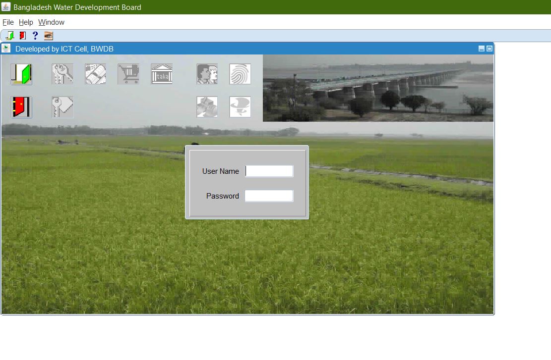Click the small red door icon in the toolbar
Image resolution: width=551 pixels, height=360 pixels.
click(x=22, y=36)
